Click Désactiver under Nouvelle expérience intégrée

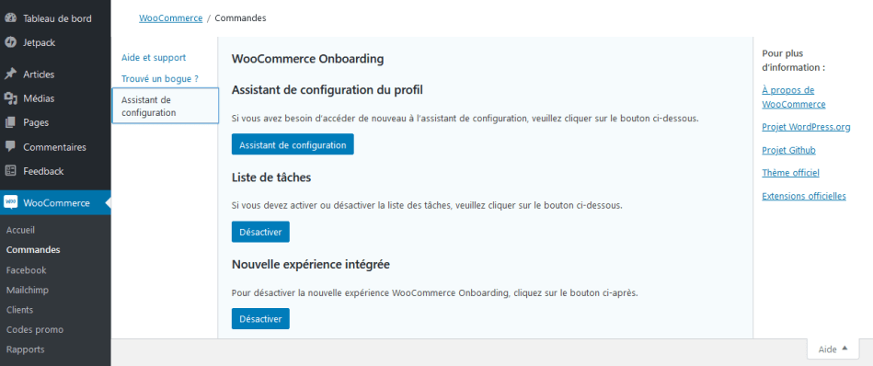[260, 319]
